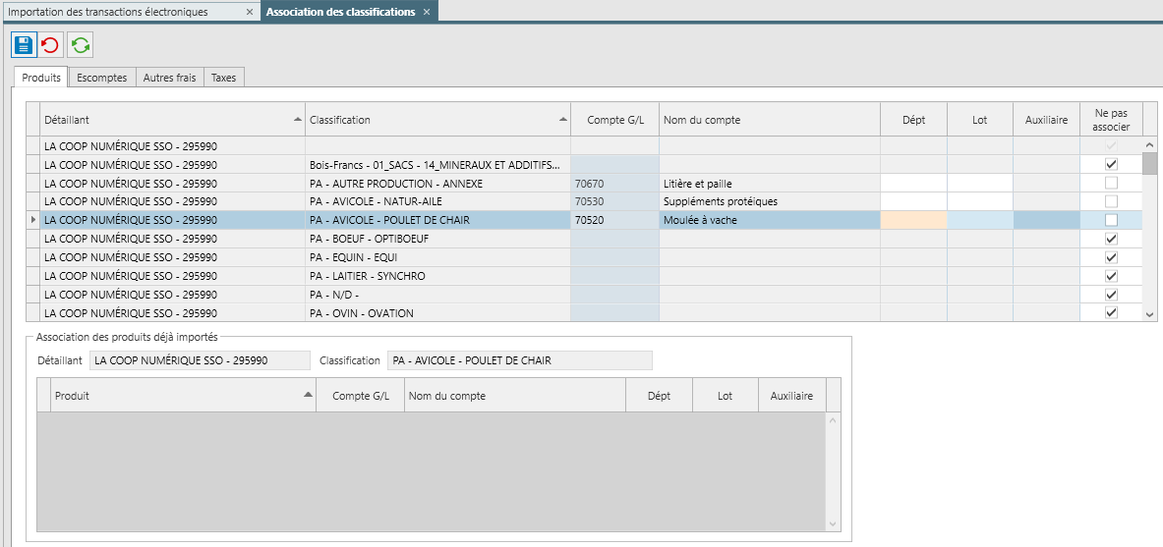
Task: Toggle Ne pas associer for AVICOLE - NATUR-AILE
Action: (x=1111, y=201)
